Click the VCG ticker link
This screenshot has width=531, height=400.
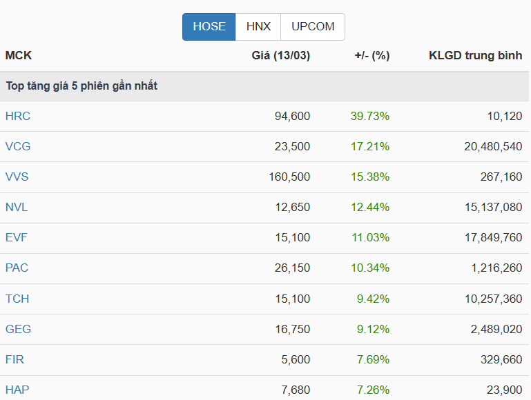[x=18, y=146]
